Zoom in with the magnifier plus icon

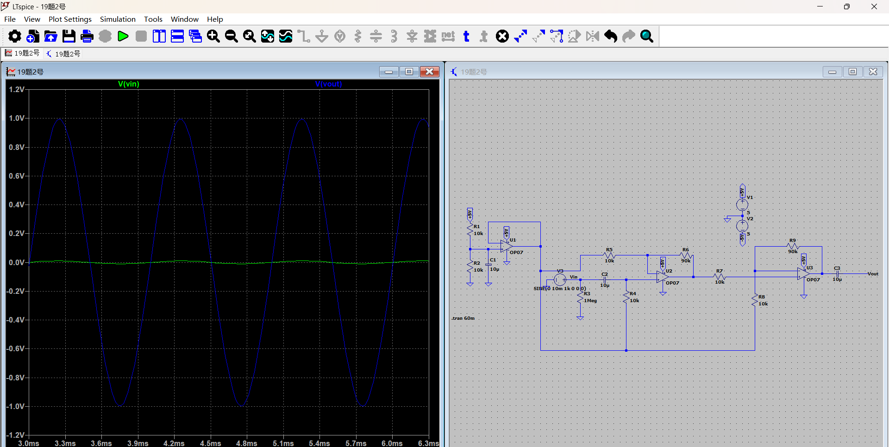(213, 36)
